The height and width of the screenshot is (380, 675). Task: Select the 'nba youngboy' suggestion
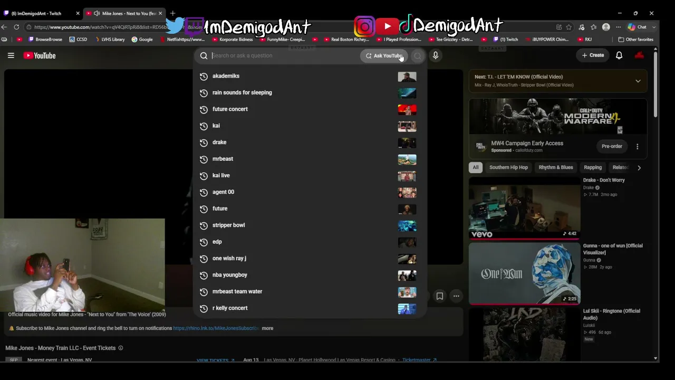coord(310,275)
